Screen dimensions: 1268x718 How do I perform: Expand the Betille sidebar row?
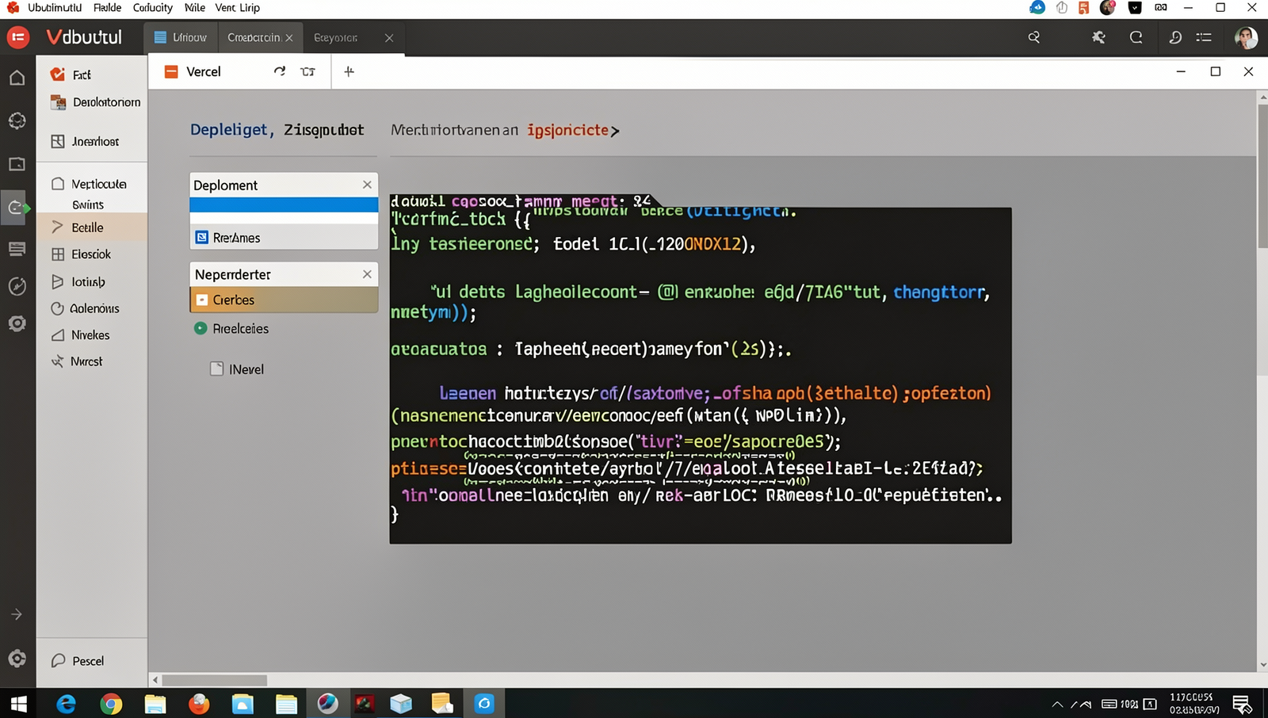click(x=91, y=227)
